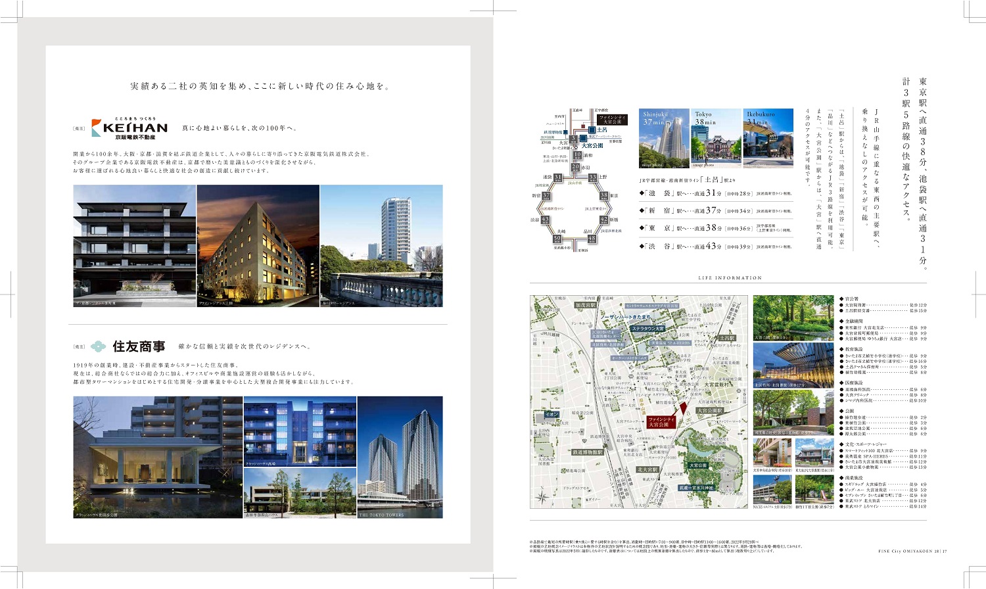Click the 北大宮駅 station label on the map

(647, 469)
